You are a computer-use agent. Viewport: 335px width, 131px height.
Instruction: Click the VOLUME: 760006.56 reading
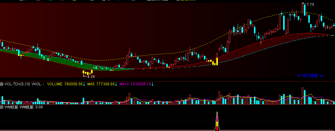tap(65, 84)
